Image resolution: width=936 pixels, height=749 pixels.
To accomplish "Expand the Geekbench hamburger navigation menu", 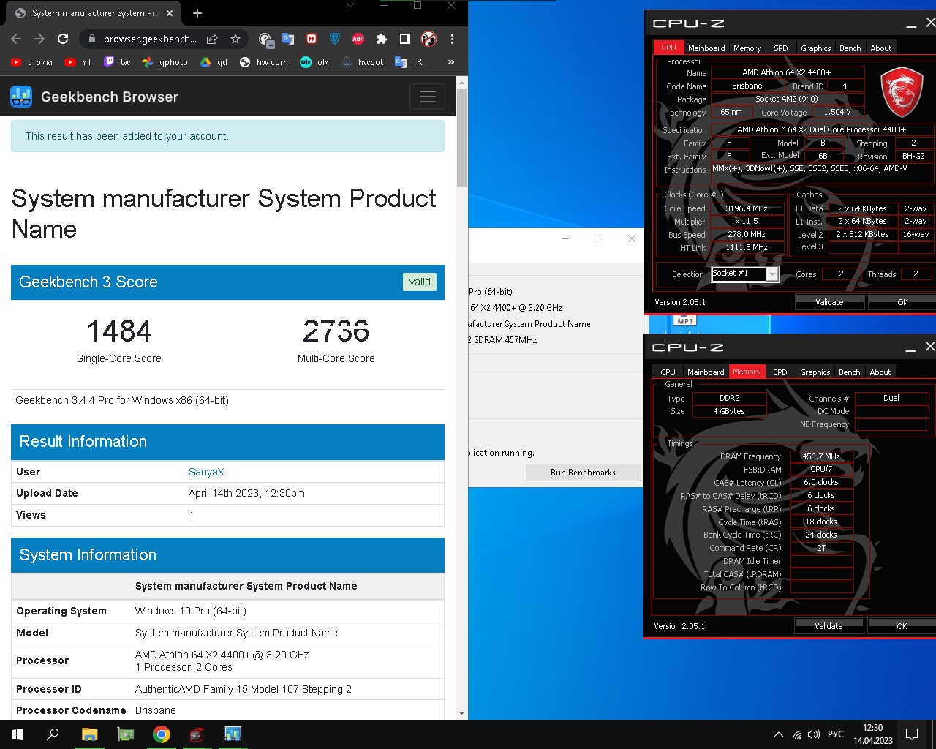I will [428, 97].
